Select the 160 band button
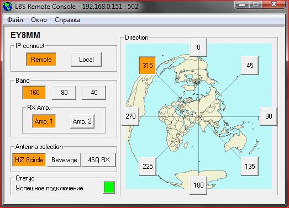Image resolution: width=289 pixels, height=208 pixels. 34,92
